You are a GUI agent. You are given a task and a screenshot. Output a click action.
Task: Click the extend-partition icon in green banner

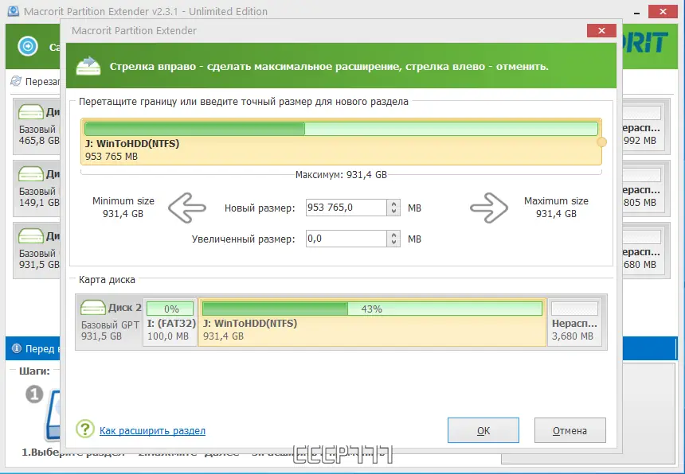pos(88,66)
